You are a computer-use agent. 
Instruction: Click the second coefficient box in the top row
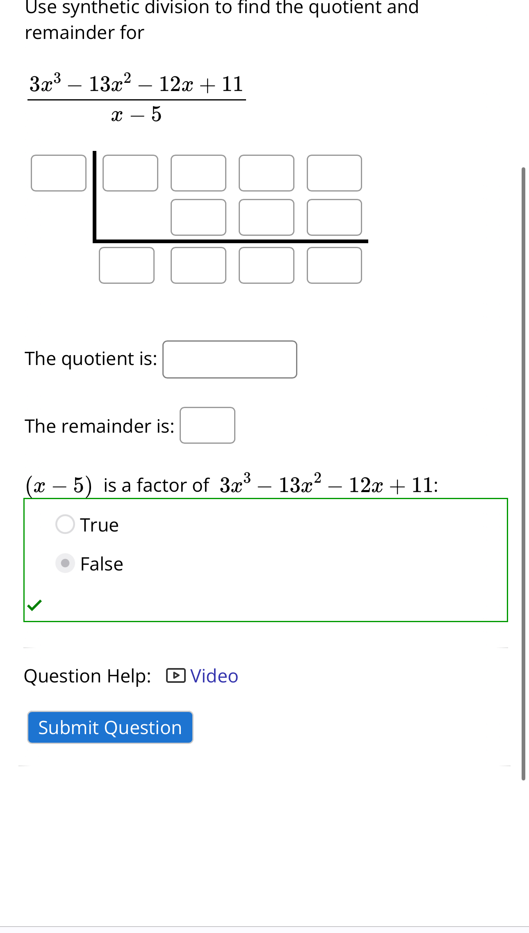coord(198,173)
